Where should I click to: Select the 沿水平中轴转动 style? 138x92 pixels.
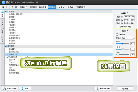pos(15,35)
